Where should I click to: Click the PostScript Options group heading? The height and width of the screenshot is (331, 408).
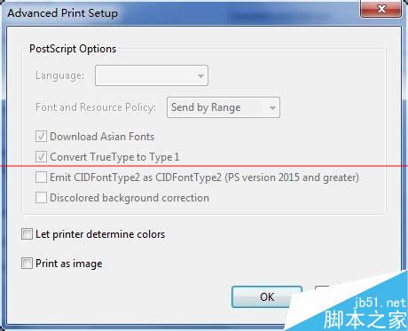pyautogui.click(x=73, y=49)
